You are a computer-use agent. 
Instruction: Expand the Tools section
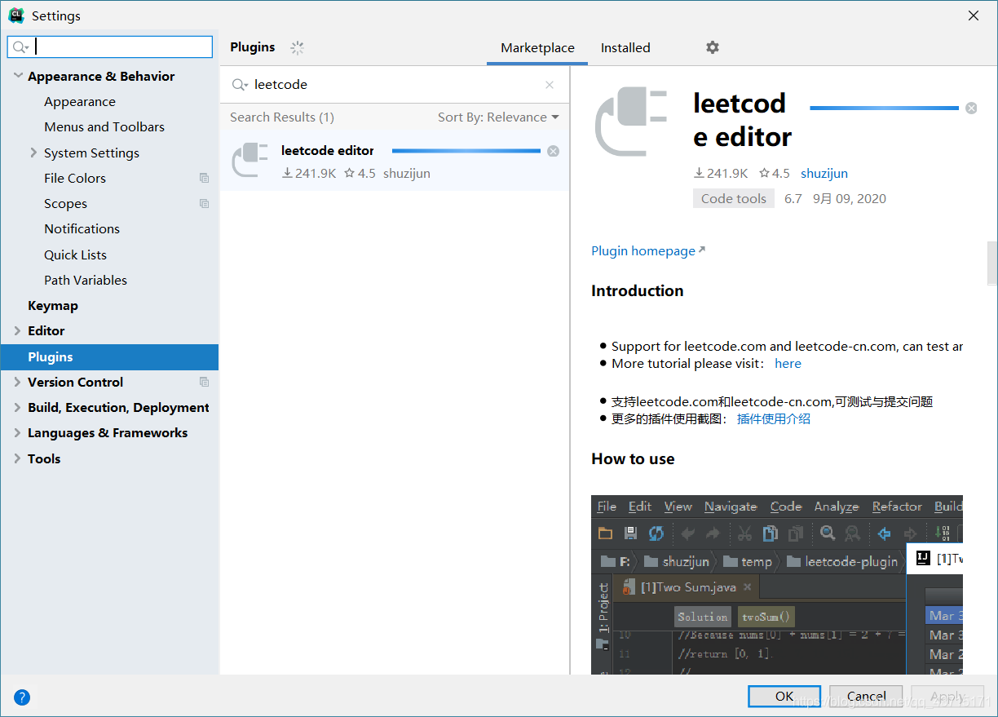18,458
